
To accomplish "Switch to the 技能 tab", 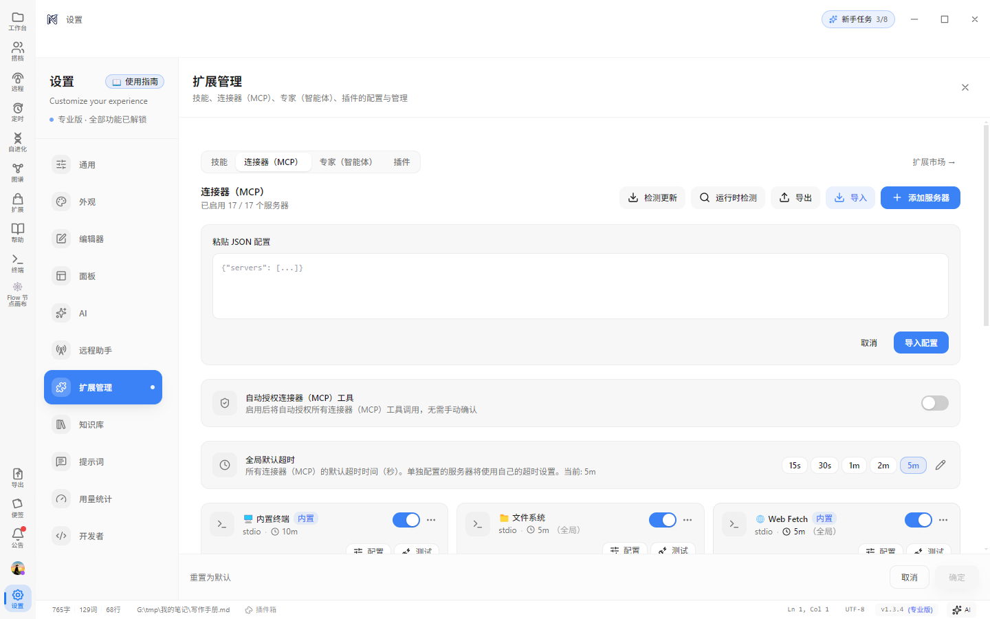I will coord(219,162).
